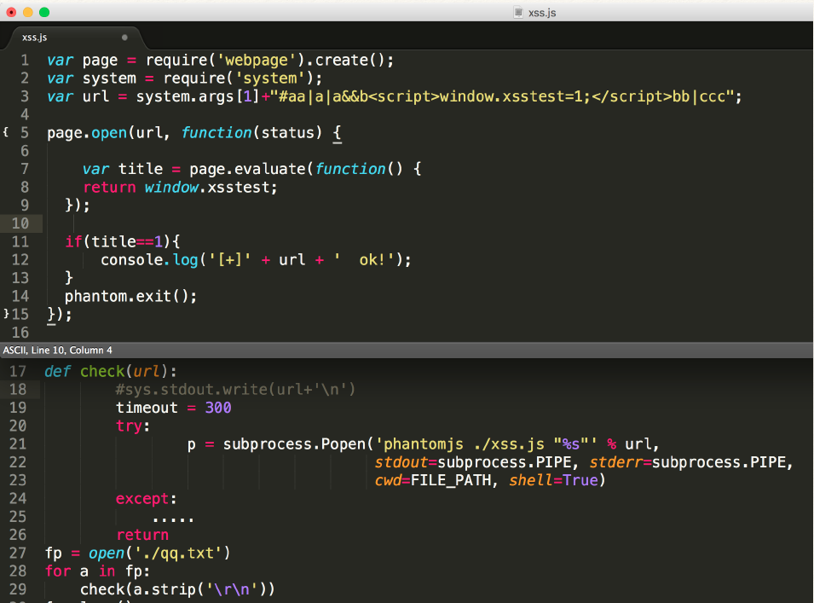Close window with red button
Screen dimensions: 814x603
point(11,12)
